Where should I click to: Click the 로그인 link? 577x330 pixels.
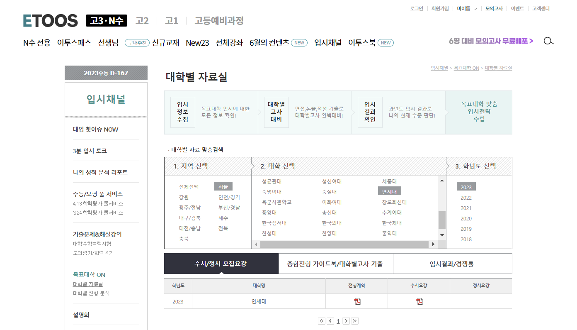(x=417, y=8)
